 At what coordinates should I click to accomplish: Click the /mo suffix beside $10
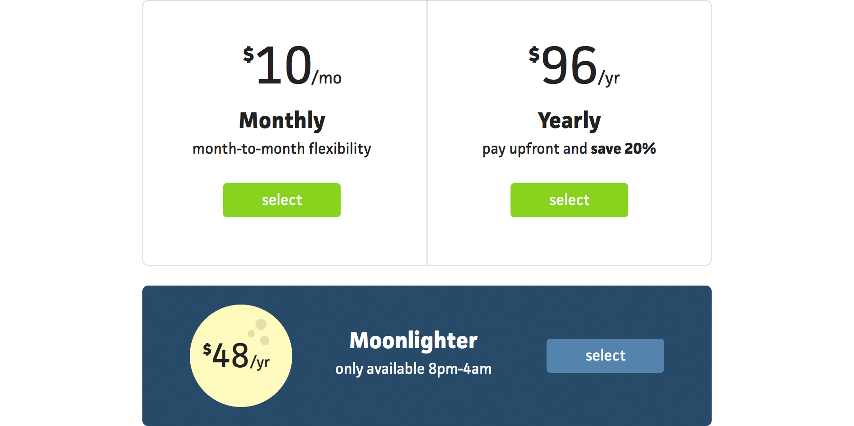click(x=327, y=78)
